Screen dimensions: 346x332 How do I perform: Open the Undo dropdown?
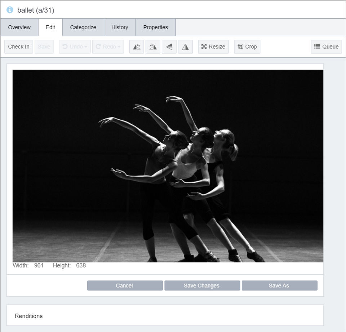tap(75, 47)
